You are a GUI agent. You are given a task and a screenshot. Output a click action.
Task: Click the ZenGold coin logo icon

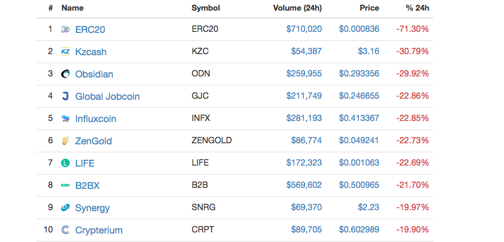coord(65,141)
